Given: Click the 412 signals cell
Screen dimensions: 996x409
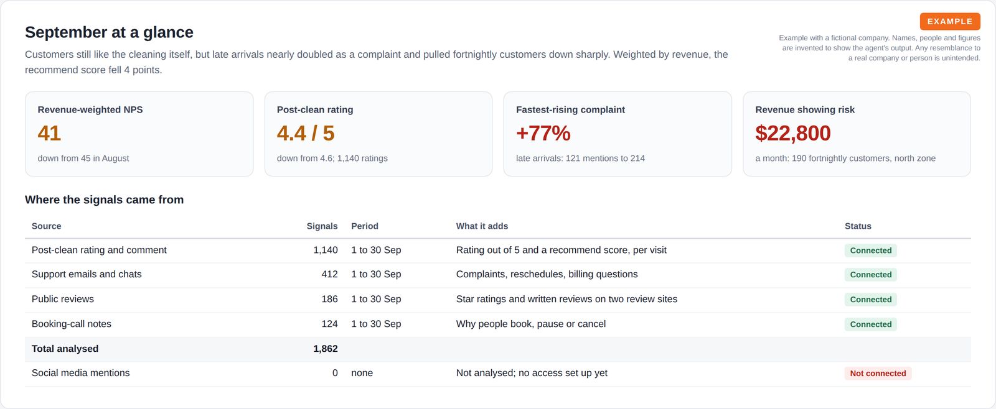Looking at the screenshot, I should [x=329, y=274].
